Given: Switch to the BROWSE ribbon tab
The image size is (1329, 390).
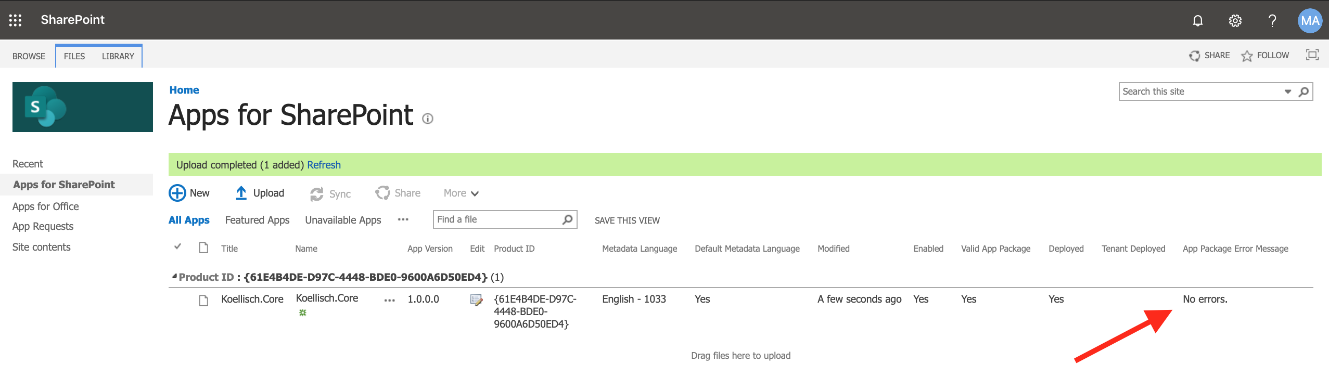Looking at the screenshot, I should click(x=29, y=56).
